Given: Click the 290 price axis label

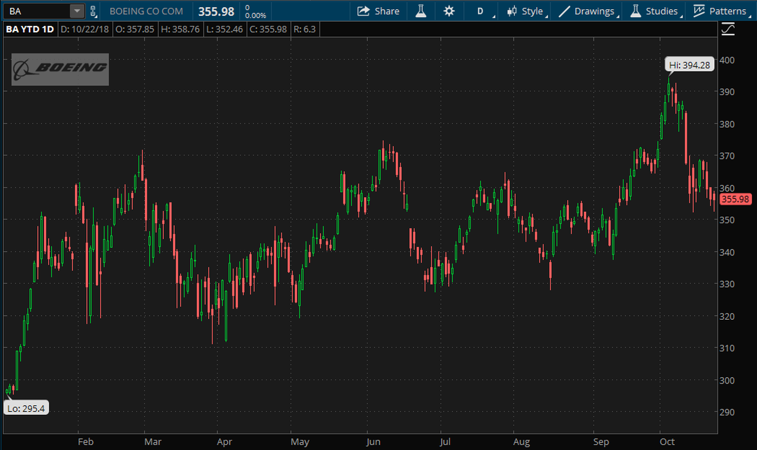Looking at the screenshot, I should [727, 412].
